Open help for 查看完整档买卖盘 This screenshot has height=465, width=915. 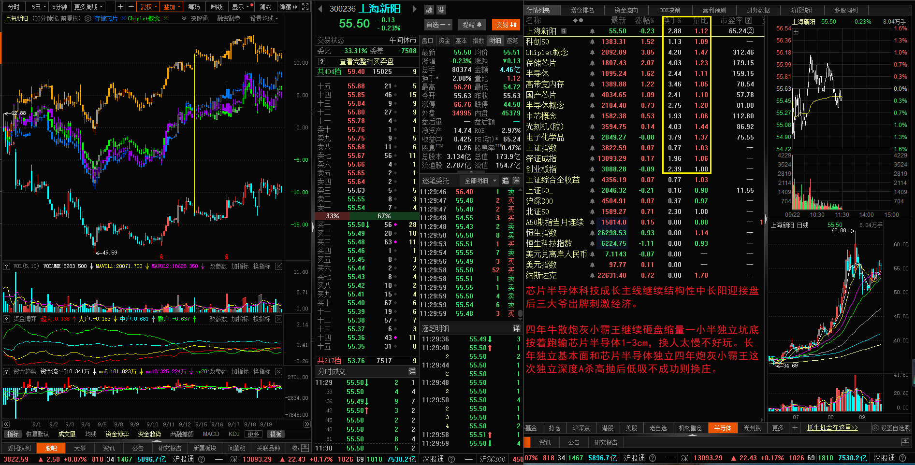(322, 62)
